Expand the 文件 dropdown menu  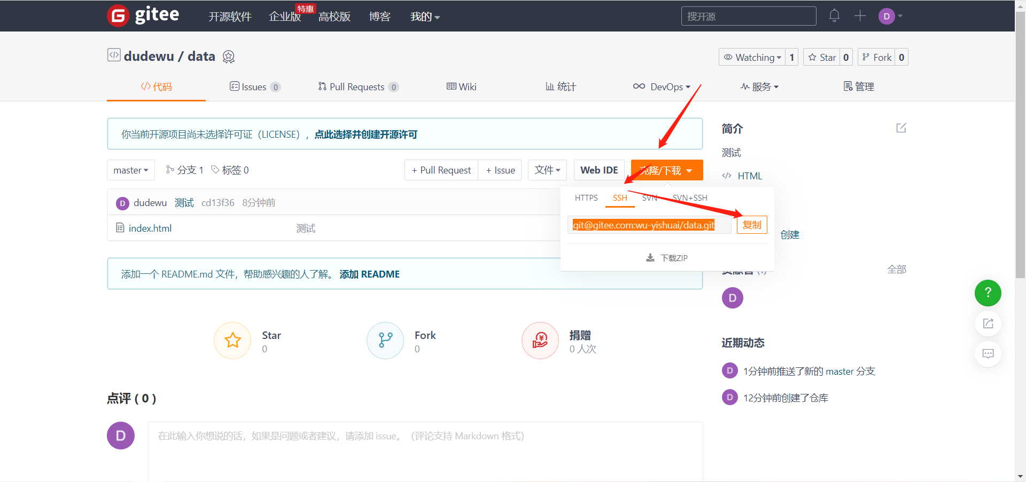pyautogui.click(x=547, y=170)
